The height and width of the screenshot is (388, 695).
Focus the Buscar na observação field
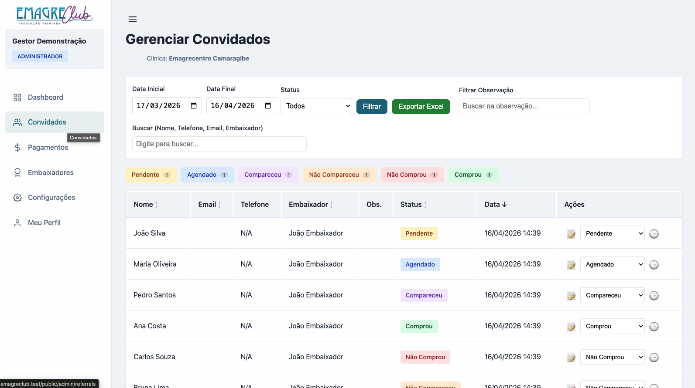524,106
